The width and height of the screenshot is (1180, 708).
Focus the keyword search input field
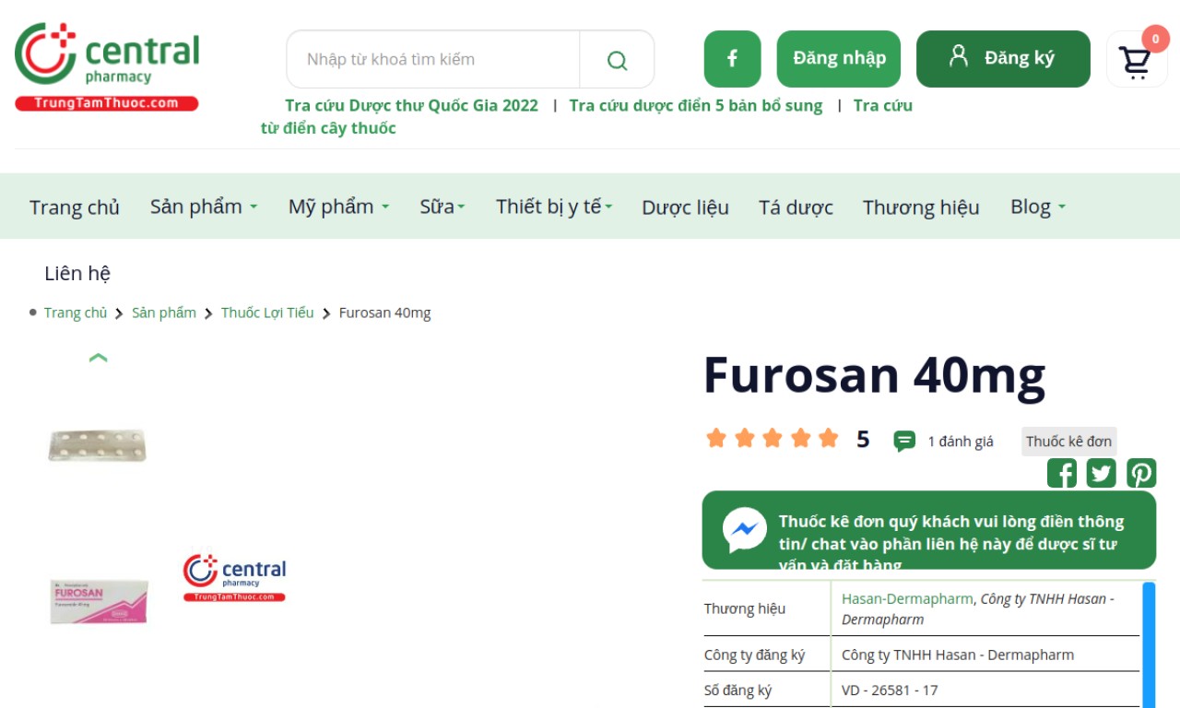pos(433,60)
